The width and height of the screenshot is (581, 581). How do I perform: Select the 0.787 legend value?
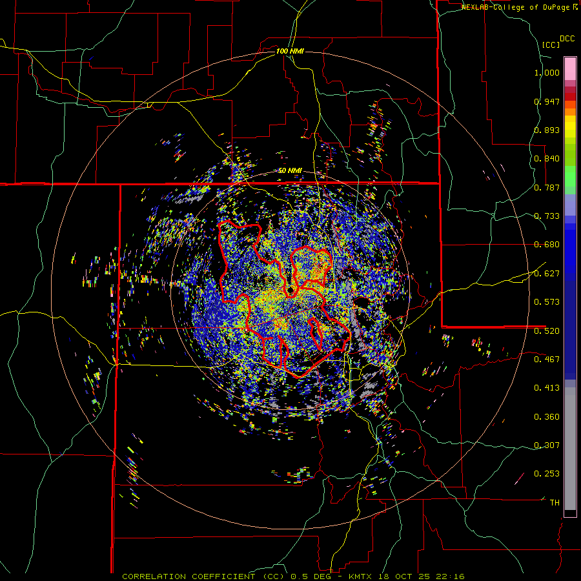tap(547, 187)
